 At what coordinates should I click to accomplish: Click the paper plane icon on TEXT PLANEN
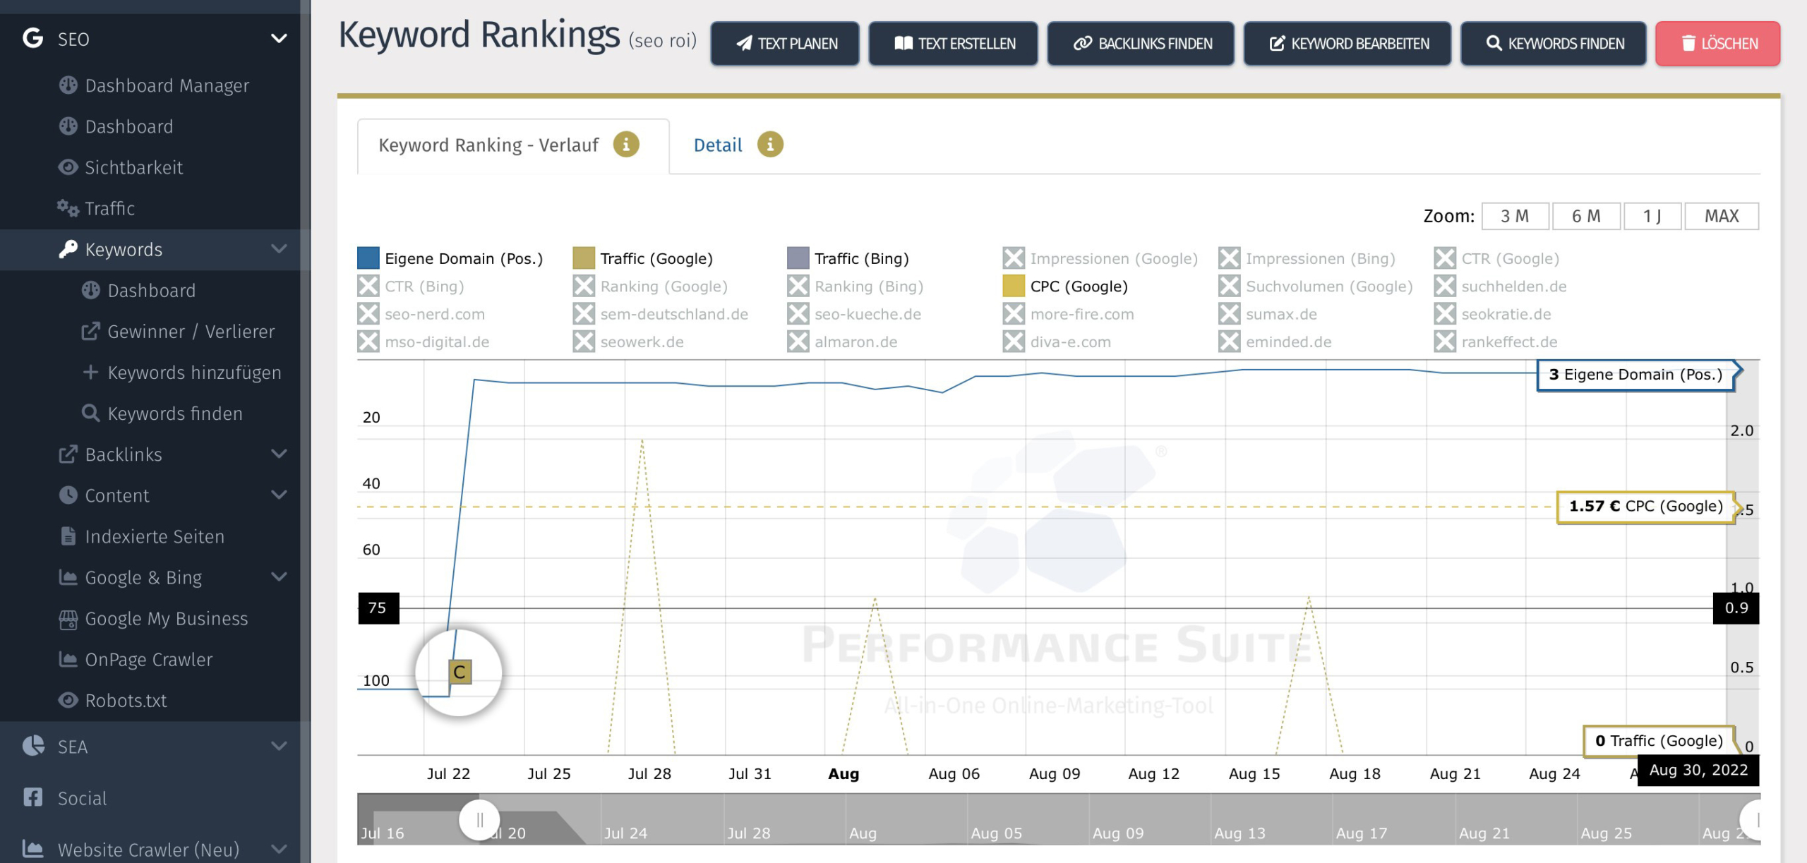744,44
